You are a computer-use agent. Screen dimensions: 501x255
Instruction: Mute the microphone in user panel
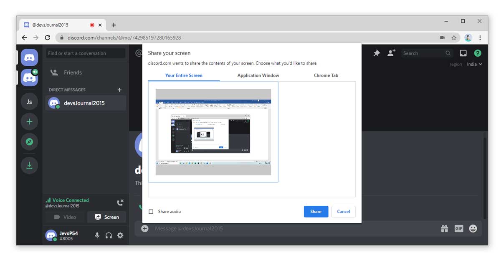(x=97, y=235)
